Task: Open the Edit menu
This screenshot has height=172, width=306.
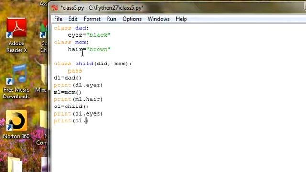Action: (73, 19)
